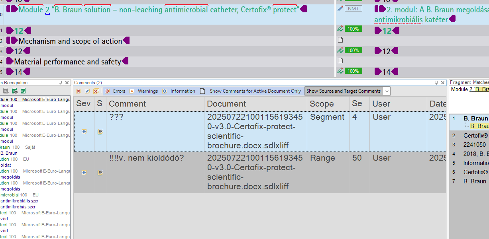
Task: Click source segment 'Mechanism and scope of action'
Action: coord(71,41)
